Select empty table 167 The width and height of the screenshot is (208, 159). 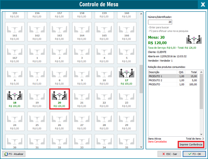pyautogui.click(x=15, y=54)
